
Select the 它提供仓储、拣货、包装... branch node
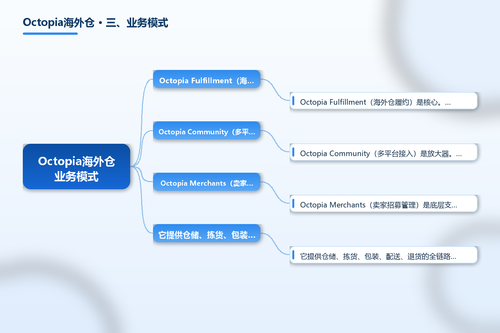[207, 233]
